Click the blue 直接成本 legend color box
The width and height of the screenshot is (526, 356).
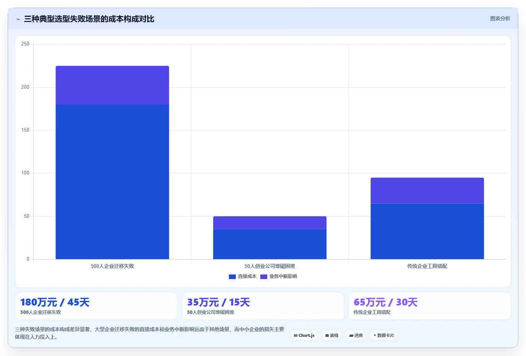pyautogui.click(x=232, y=277)
